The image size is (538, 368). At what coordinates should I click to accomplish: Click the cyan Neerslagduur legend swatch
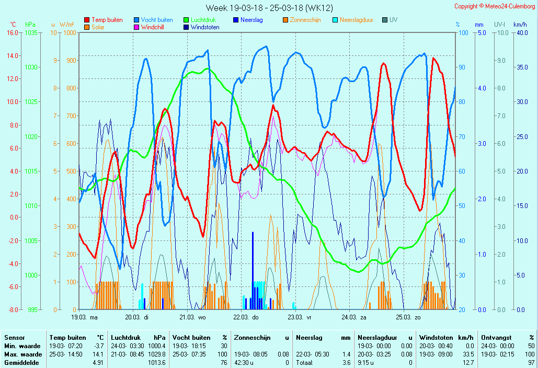(x=335, y=20)
